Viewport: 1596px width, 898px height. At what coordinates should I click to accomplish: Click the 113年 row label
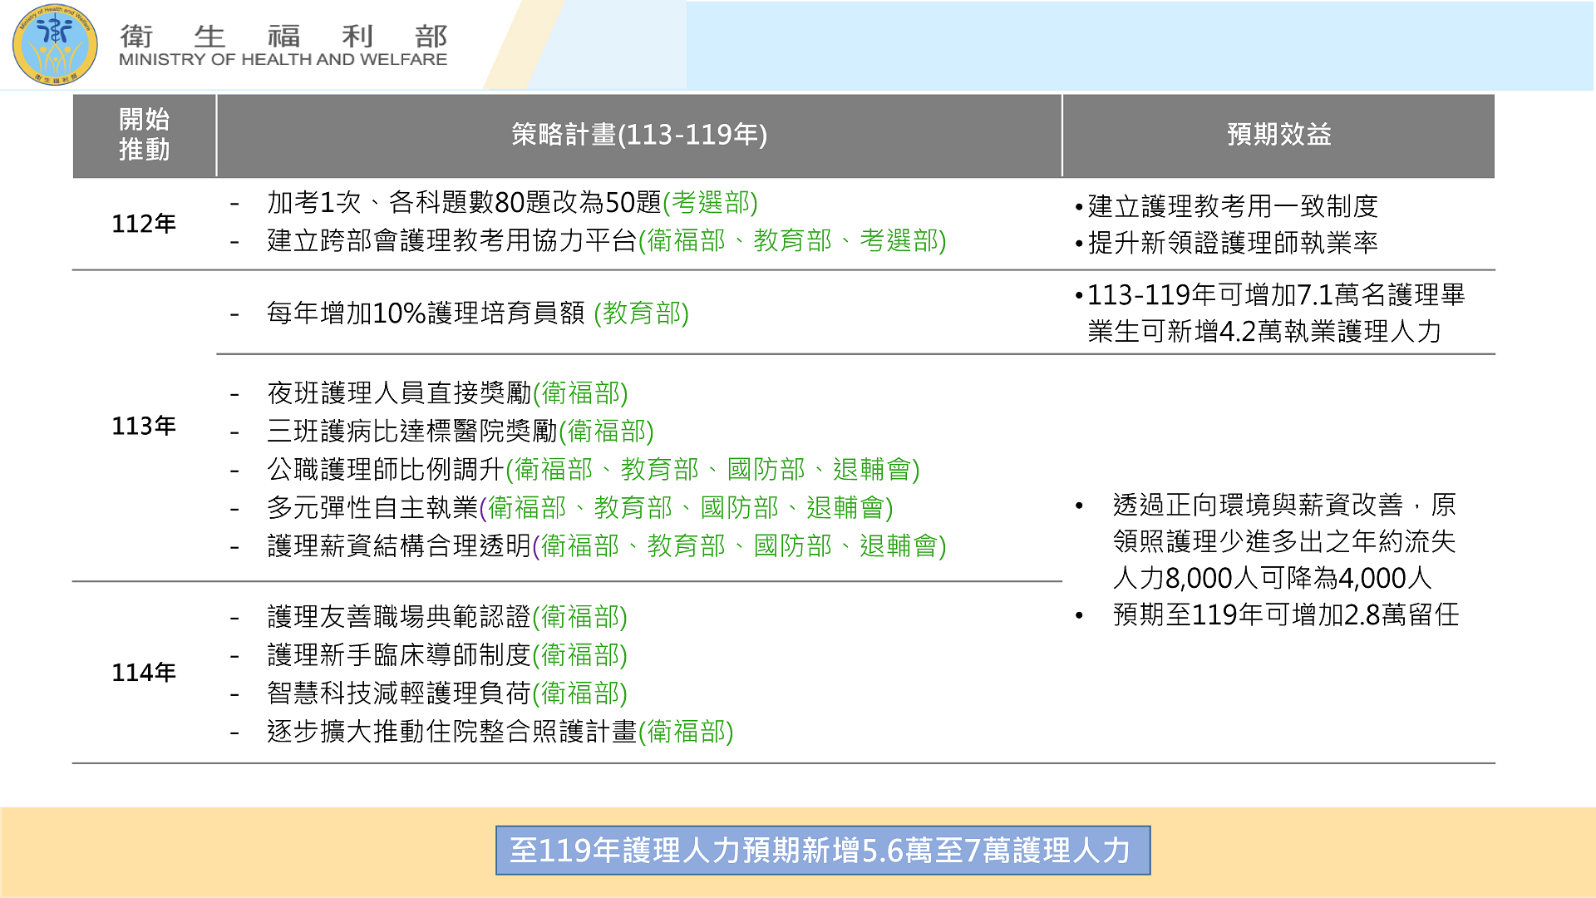click(144, 426)
